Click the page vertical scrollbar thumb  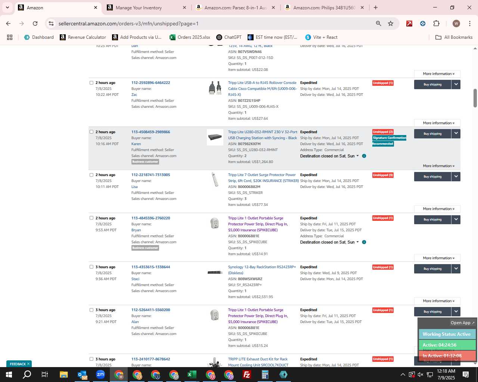[475, 98]
